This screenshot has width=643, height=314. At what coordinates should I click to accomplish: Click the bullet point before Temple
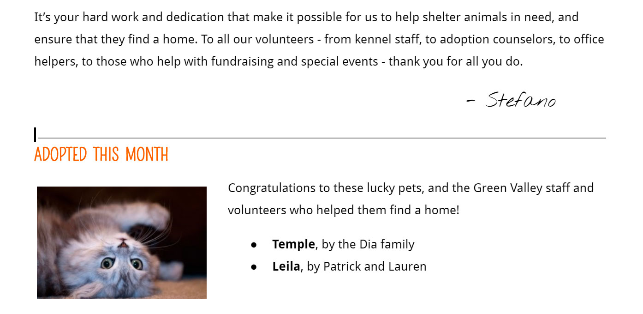pyautogui.click(x=253, y=245)
